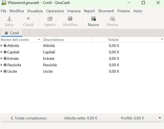The width and height of the screenshot is (164, 129).
Task: Click the Descrizione column header
Action: [67, 40]
